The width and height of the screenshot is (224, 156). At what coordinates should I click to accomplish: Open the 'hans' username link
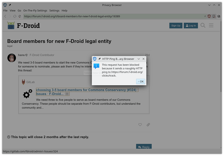pyautogui.click(x=21, y=55)
